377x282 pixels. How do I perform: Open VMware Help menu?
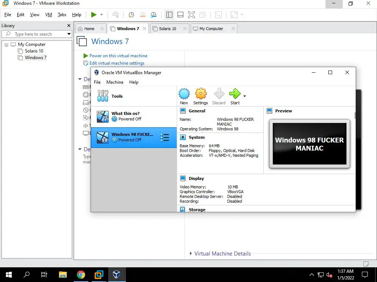tap(77, 15)
